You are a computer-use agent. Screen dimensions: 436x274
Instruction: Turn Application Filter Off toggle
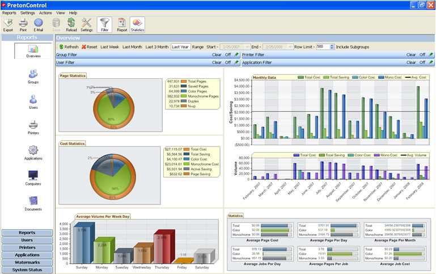(422, 62)
